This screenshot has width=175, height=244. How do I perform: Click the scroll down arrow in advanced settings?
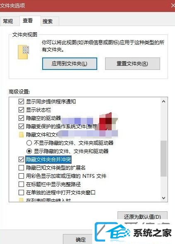pos(163,198)
